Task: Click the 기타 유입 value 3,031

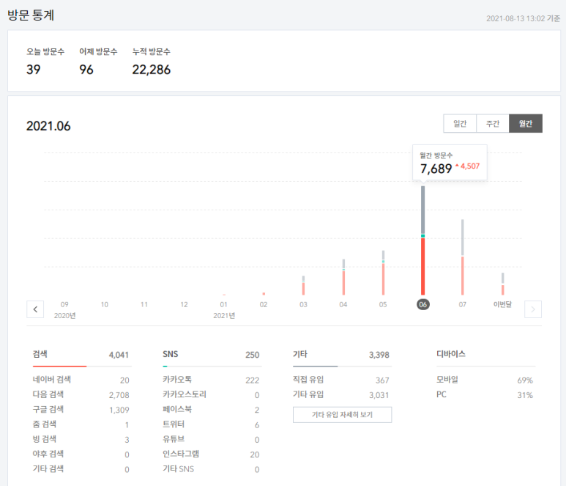Action: click(x=379, y=395)
